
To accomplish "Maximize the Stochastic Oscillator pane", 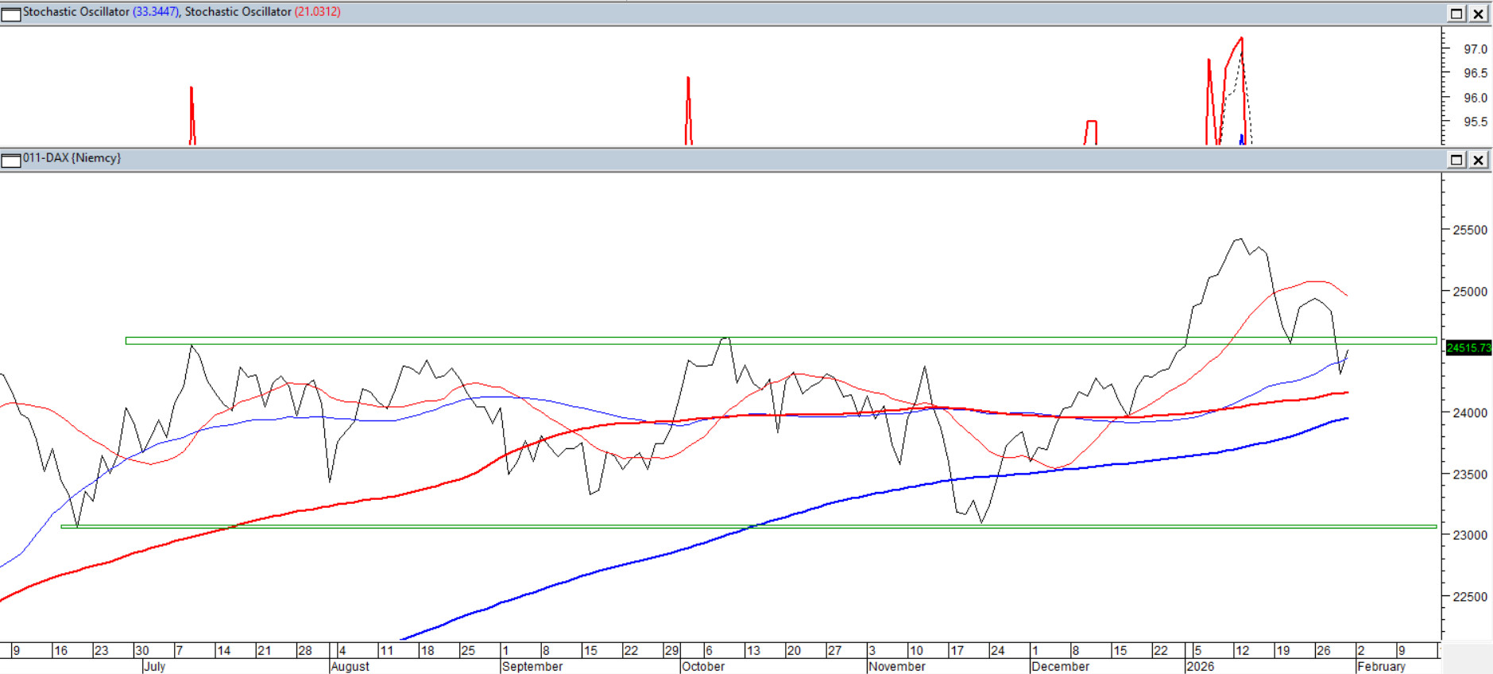I will 1456,14.
